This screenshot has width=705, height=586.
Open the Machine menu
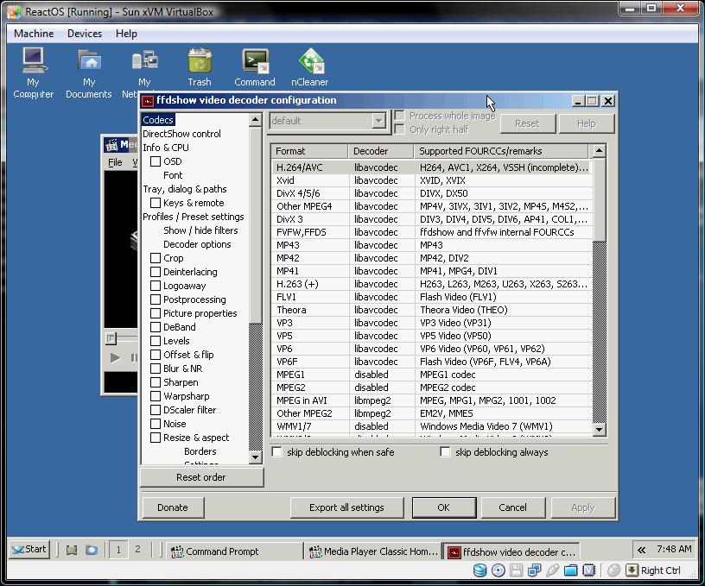(34, 34)
